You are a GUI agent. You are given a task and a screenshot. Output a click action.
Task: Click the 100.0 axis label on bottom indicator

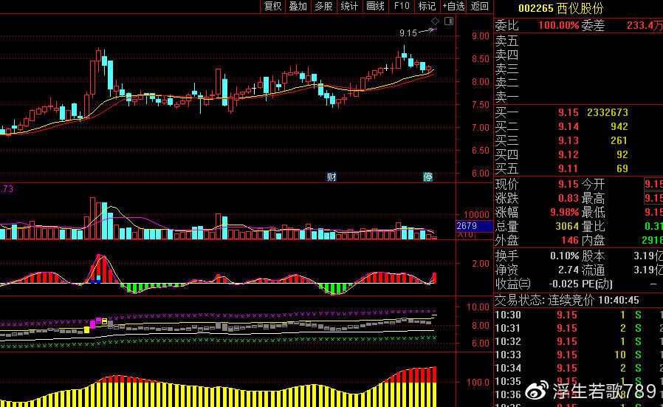pyautogui.click(x=478, y=383)
